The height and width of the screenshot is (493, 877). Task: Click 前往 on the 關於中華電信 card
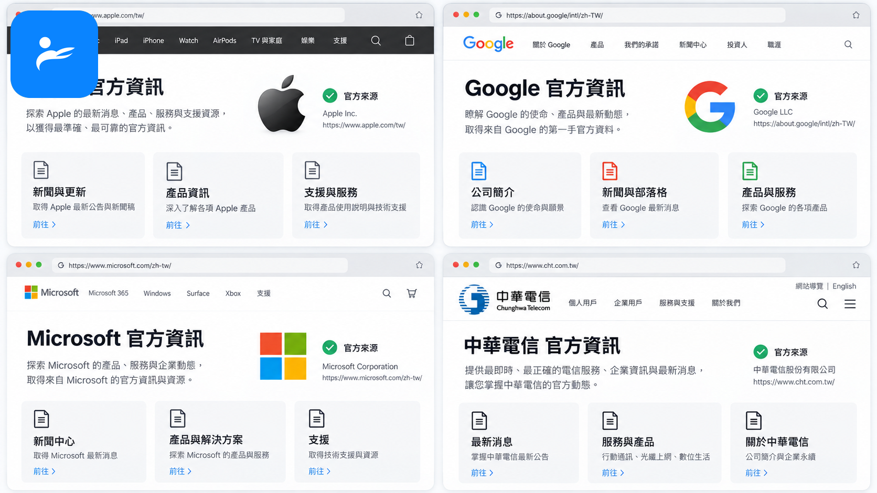(756, 473)
